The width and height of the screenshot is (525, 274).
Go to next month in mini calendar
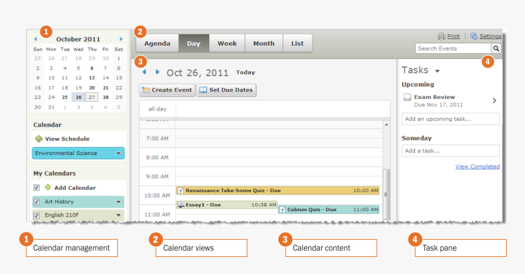tap(121, 39)
